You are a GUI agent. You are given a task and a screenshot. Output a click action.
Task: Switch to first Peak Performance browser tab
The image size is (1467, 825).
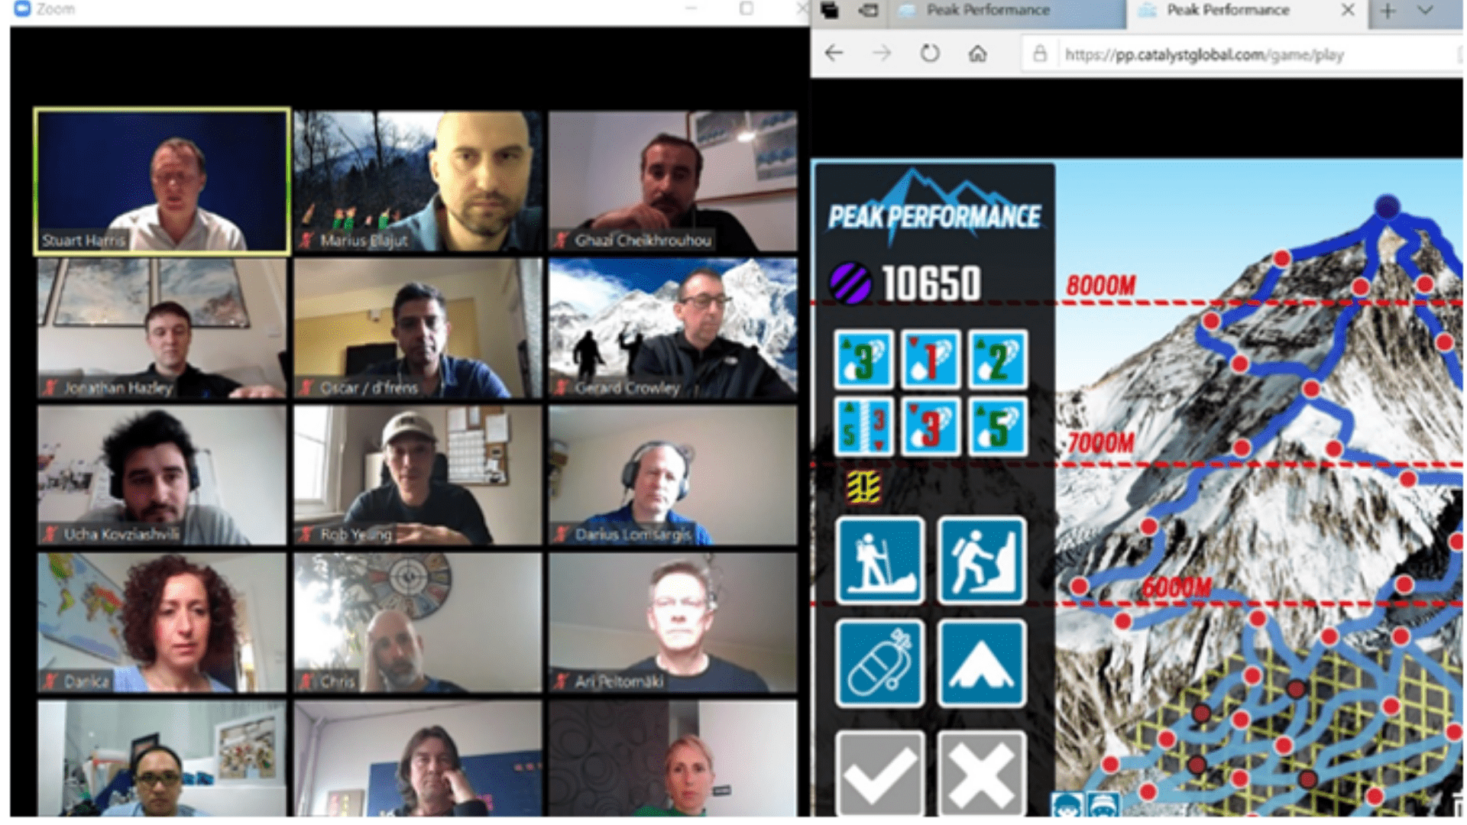click(988, 11)
